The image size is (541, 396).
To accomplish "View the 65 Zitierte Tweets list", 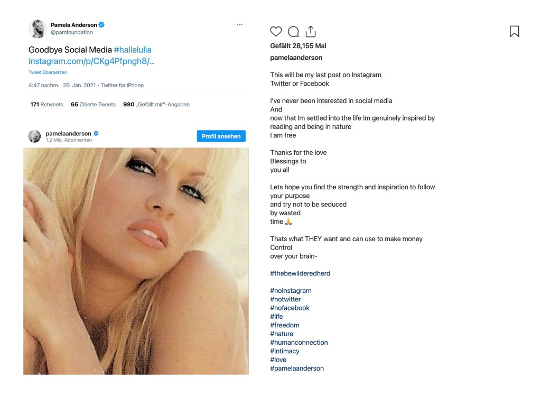I will click(x=93, y=105).
